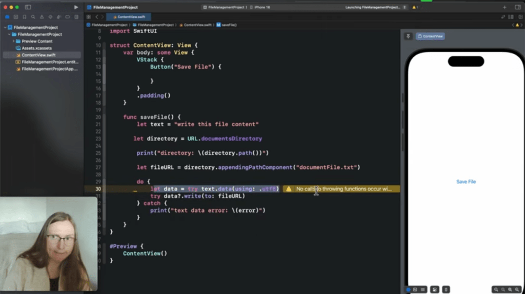Open the iPhone 16 run destination dropdown
The width and height of the screenshot is (525, 294).
[x=262, y=7]
